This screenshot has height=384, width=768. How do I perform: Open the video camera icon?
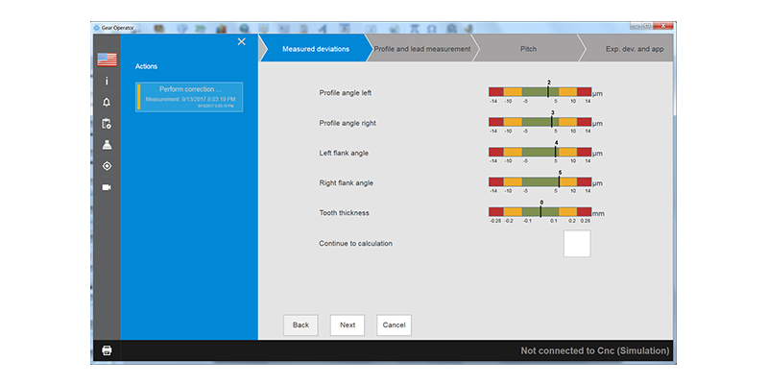pyautogui.click(x=107, y=187)
